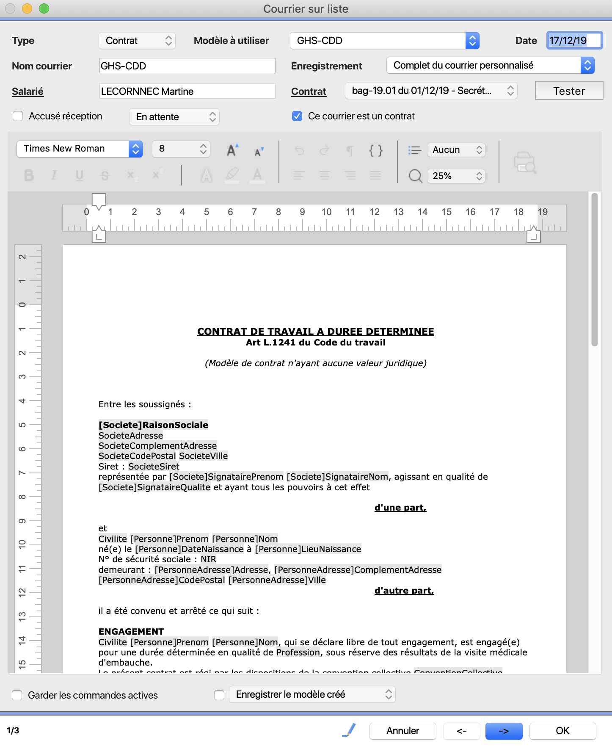Click the magnifying glass zoom icon
The image size is (612, 746).
tap(415, 176)
